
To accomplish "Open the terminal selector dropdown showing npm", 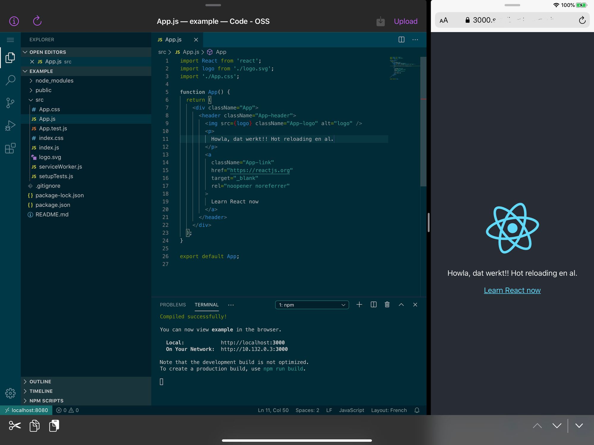I will 312,305.
